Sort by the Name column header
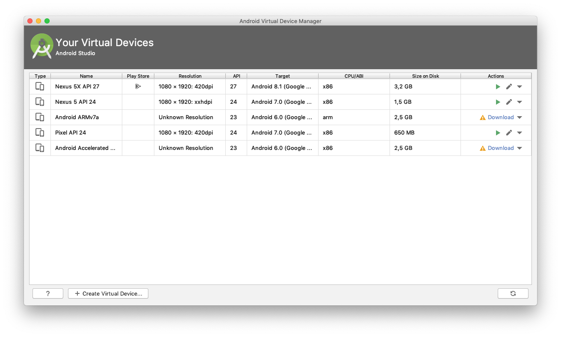561x337 pixels. point(86,76)
